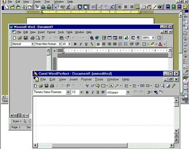
Task: Click Draw button in Word drawing toolbar
Action: click(17, 121)
